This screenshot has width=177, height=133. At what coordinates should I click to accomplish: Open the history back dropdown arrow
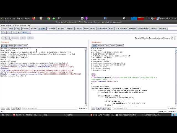tap(24, 38)
